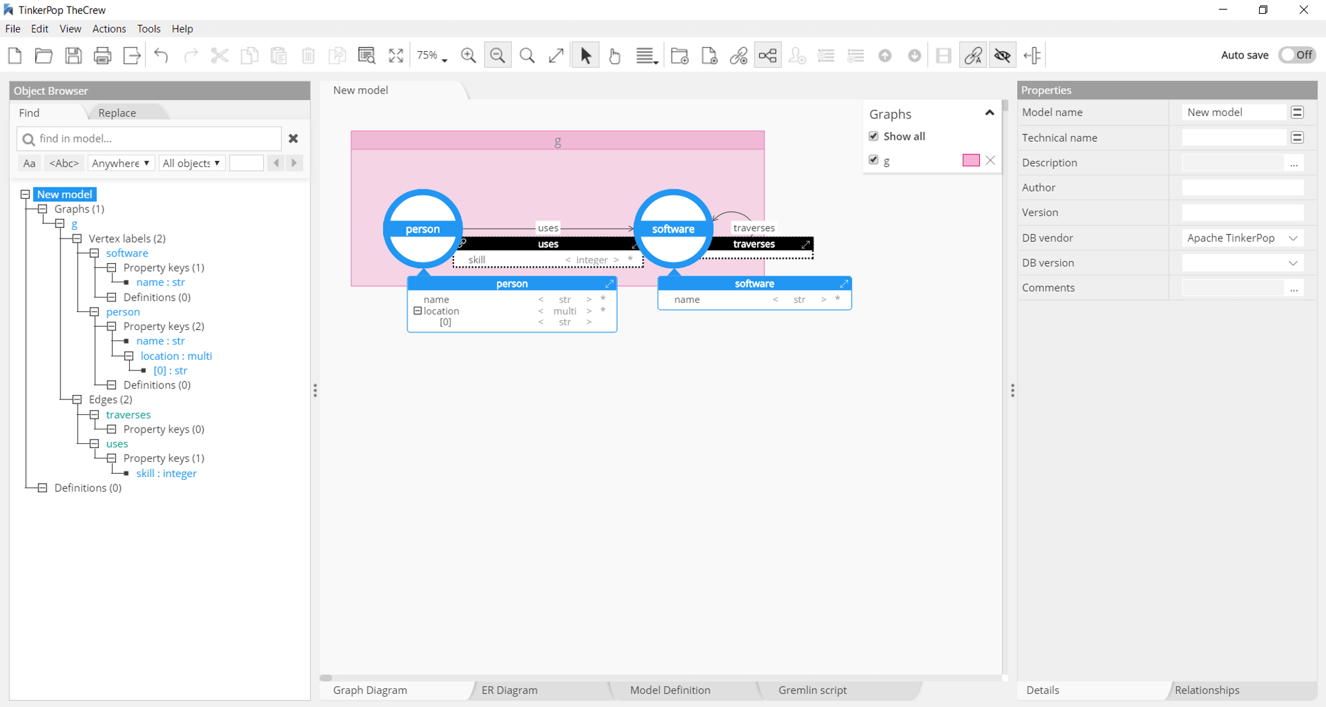
Task: Click the Zoom out magnifier icon
Action: pyautogui.click(x=498, y=56)
